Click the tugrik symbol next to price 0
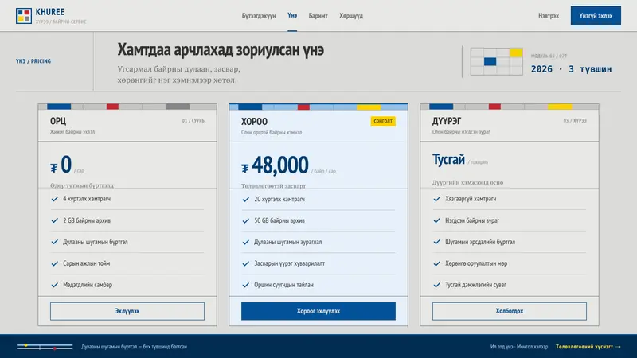The image size is (637, 358). pyautogui.click(x=54, y=168)
